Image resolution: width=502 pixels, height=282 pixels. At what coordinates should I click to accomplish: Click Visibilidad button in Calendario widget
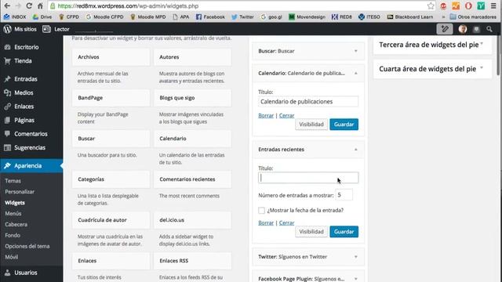pos(311,125)
